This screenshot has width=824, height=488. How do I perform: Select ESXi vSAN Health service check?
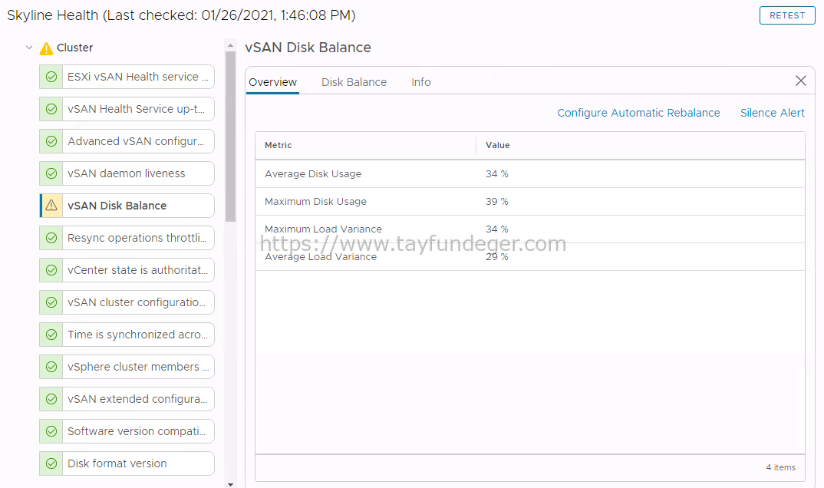click(127, 77)
